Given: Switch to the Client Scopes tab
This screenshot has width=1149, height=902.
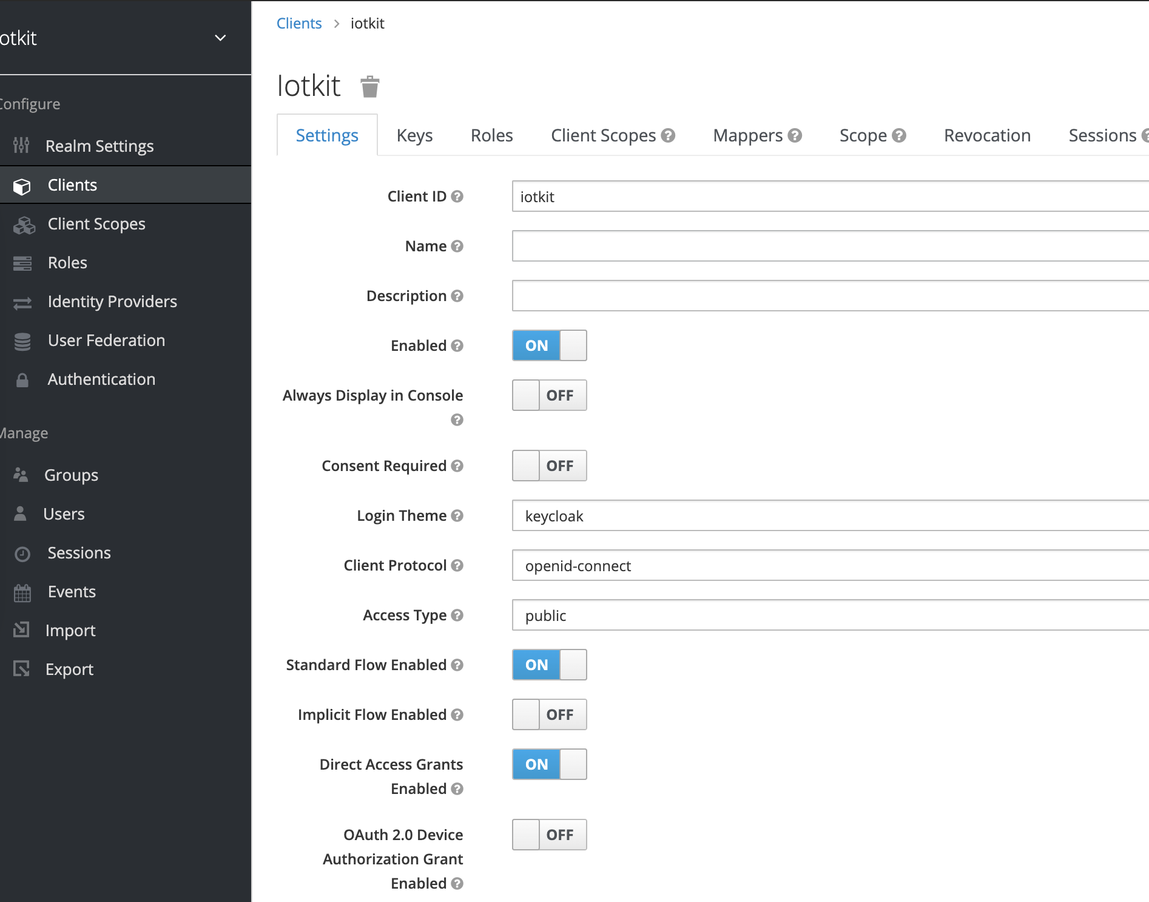Looking at the screenshot, I should tap(604, 135).
